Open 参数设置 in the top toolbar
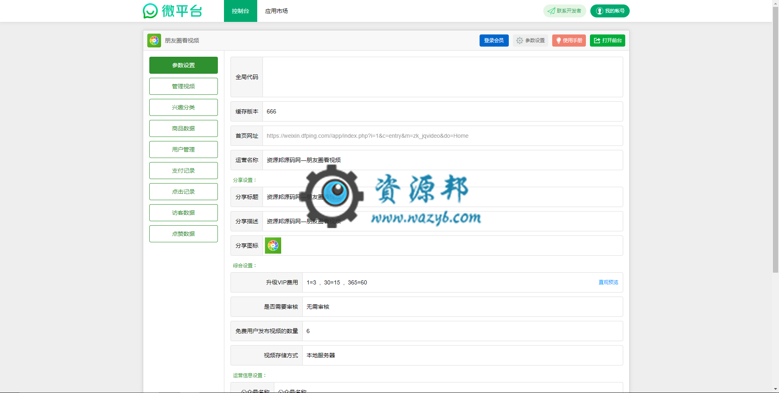 point(530,41)
